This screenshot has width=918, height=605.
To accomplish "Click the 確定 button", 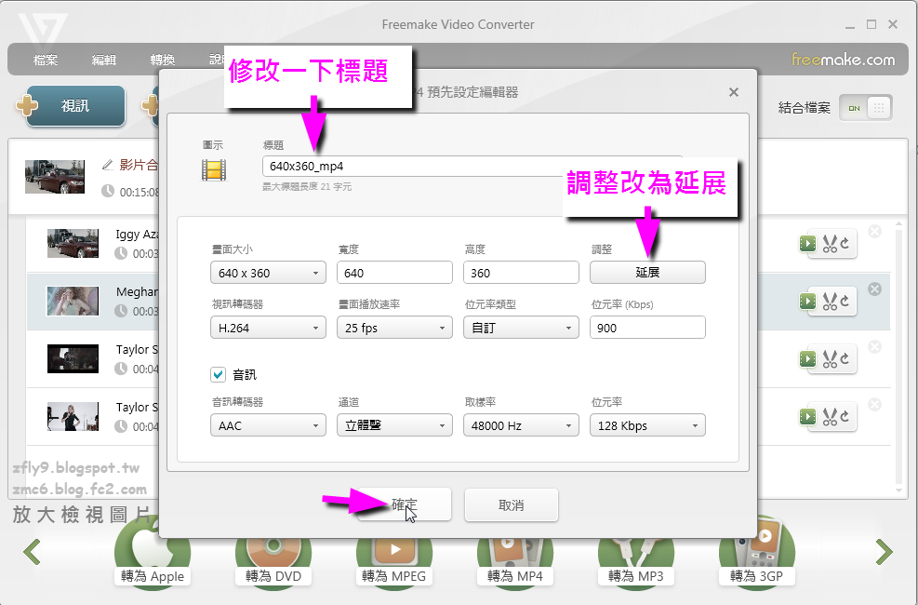I will (405, 504).
